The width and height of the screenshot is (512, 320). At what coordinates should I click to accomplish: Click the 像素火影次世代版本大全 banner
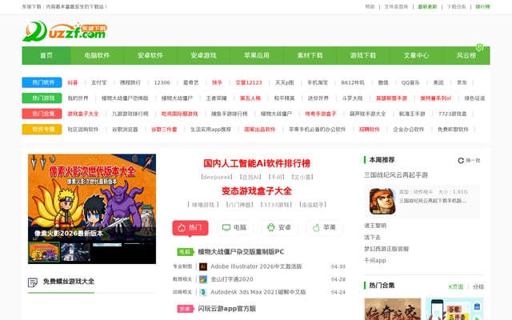click(92, 198)
